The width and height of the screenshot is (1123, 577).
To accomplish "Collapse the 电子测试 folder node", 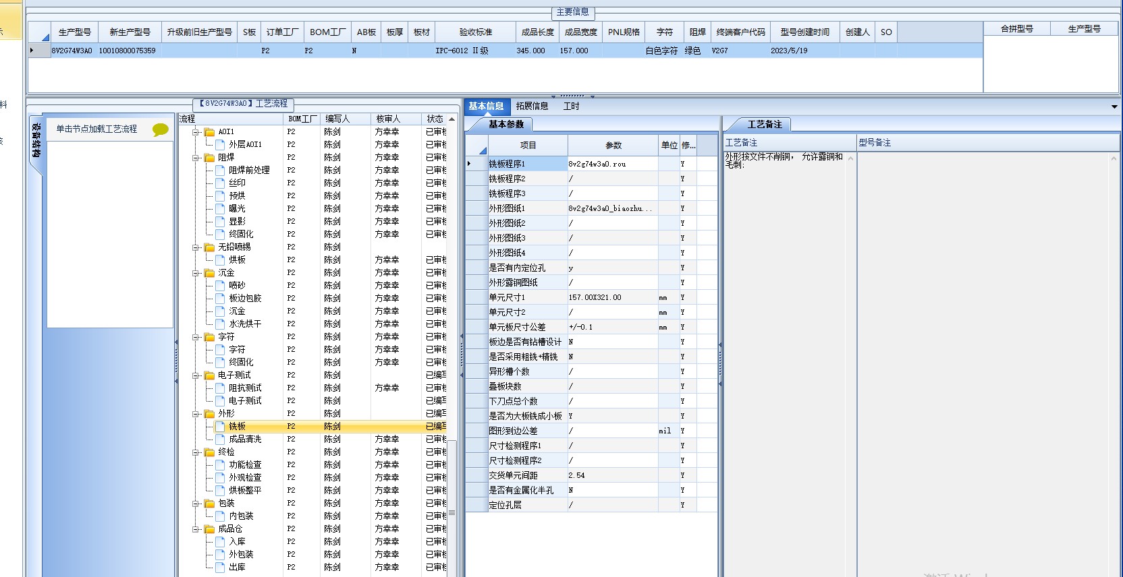I will tap(196, 375).
